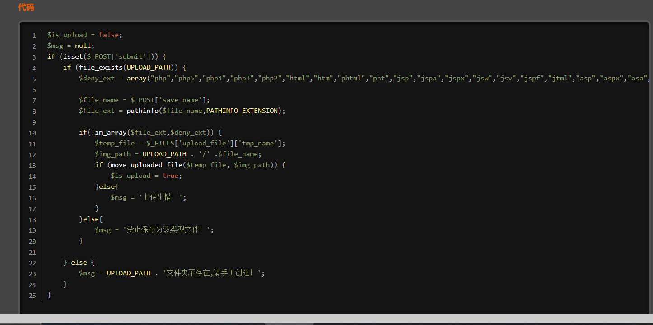Click line number 10 in the gutter

tap(32, 133)
